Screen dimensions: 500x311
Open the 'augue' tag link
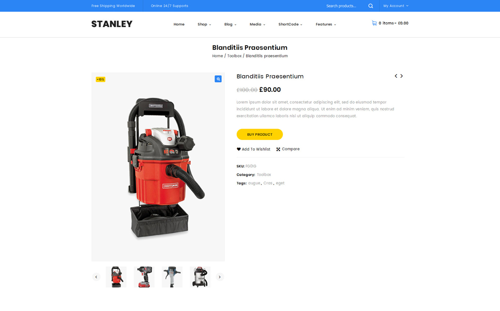[x=254, y=183]
